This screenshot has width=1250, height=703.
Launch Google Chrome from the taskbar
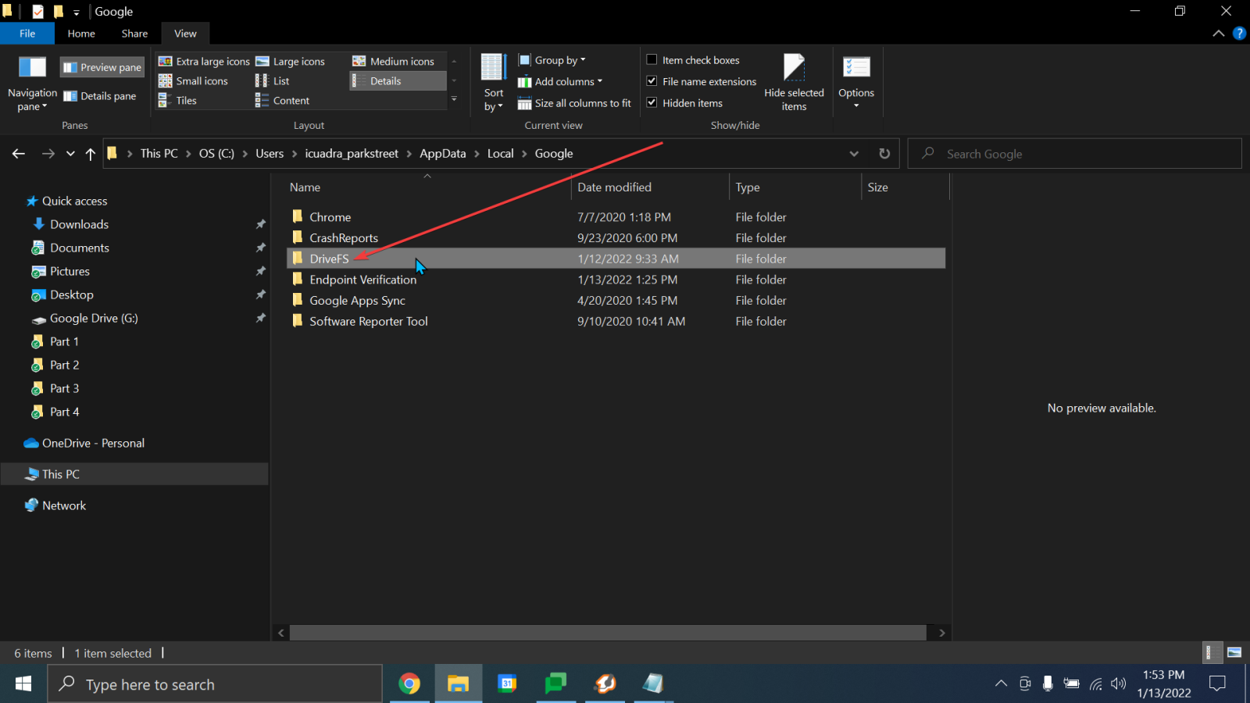click(409, 684)
